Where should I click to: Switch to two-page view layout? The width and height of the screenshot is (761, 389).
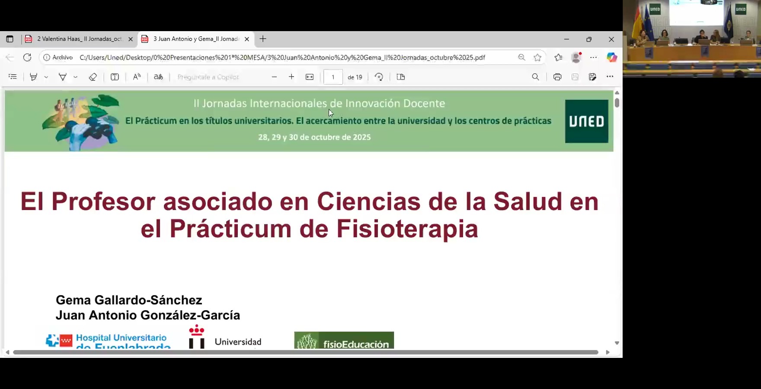pos(400,77)
